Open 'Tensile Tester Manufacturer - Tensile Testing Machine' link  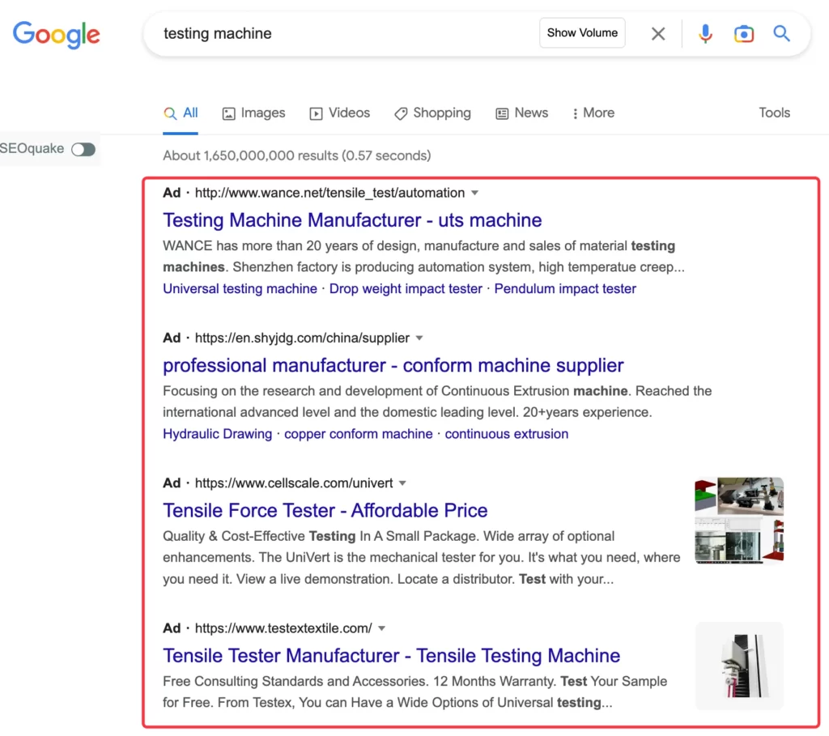[391, 656]
